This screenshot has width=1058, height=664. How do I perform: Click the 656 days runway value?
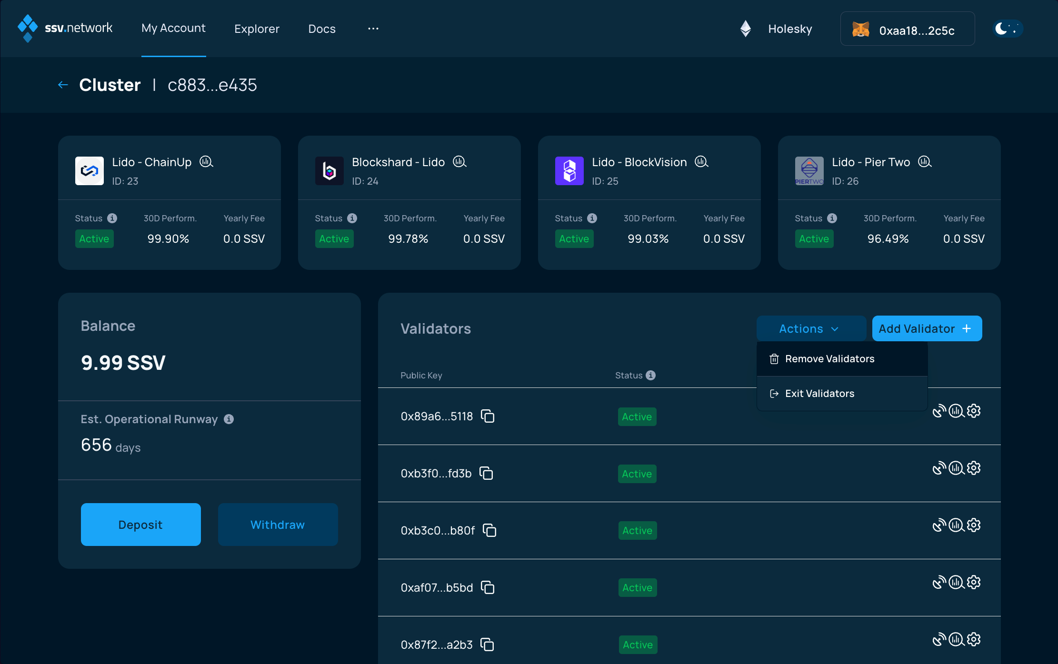[111, 446]
